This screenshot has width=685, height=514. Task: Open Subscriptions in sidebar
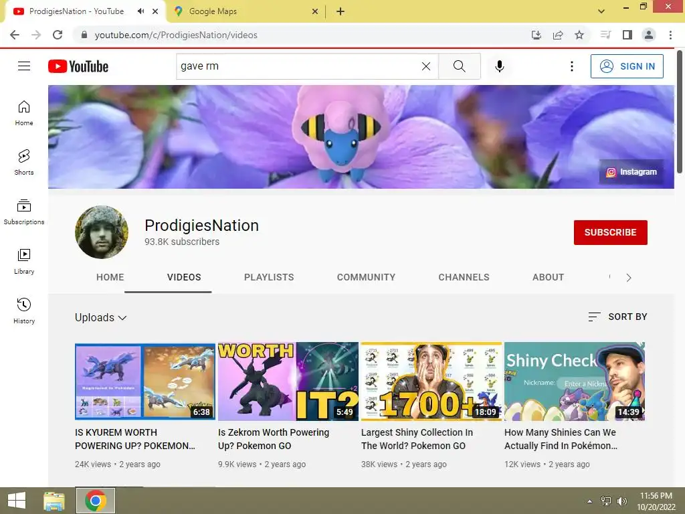point(24,212)
